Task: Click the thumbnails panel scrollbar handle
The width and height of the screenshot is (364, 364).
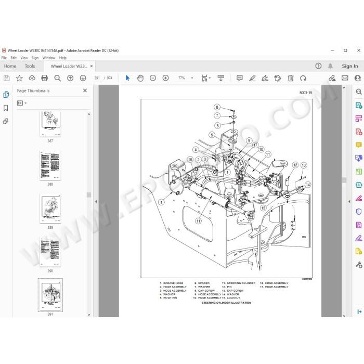Action: click(89, 195)
